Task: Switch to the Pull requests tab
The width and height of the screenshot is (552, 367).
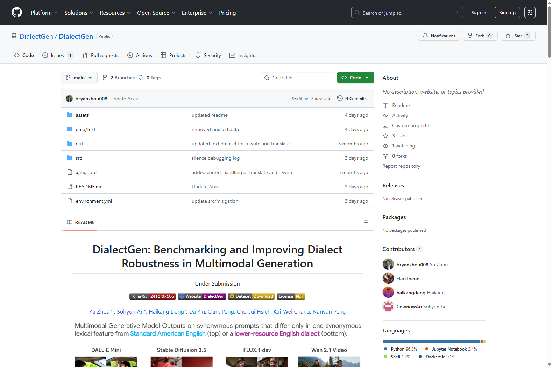Action: pyautogui.click(x=100, y=55)
